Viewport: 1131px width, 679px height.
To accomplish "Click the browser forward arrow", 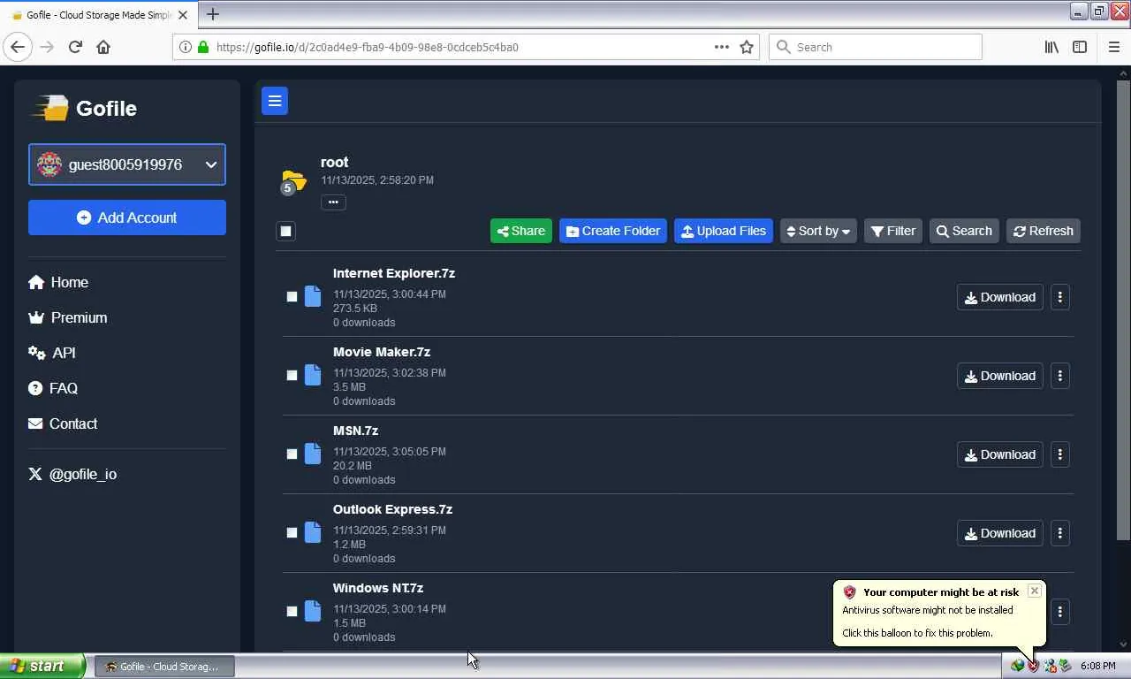I will (x=47, y=47).
